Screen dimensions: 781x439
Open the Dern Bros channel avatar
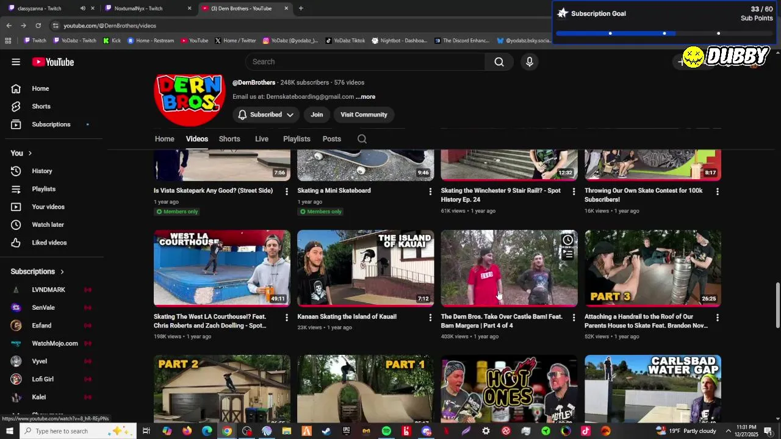[190, 99]
